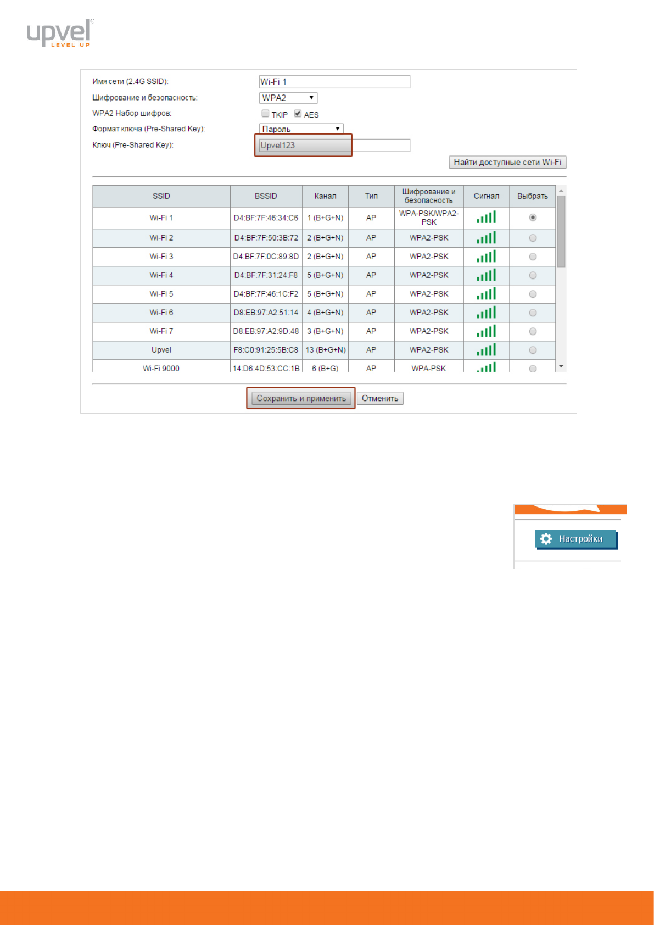
Task: Click signal strength bars for Wi-Fi 1
Action: click(x=486, y=218)
